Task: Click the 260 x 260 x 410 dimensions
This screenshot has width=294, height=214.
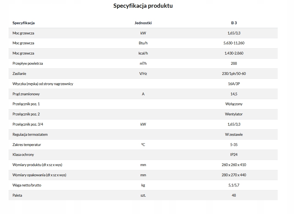Action: (x=234, y=165)
